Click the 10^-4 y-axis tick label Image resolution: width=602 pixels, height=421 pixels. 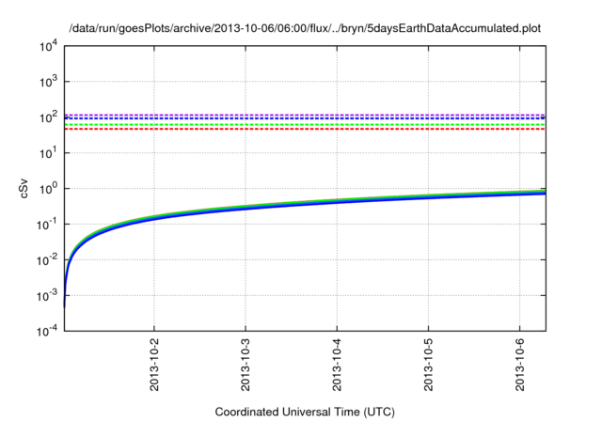click(45, 331)
